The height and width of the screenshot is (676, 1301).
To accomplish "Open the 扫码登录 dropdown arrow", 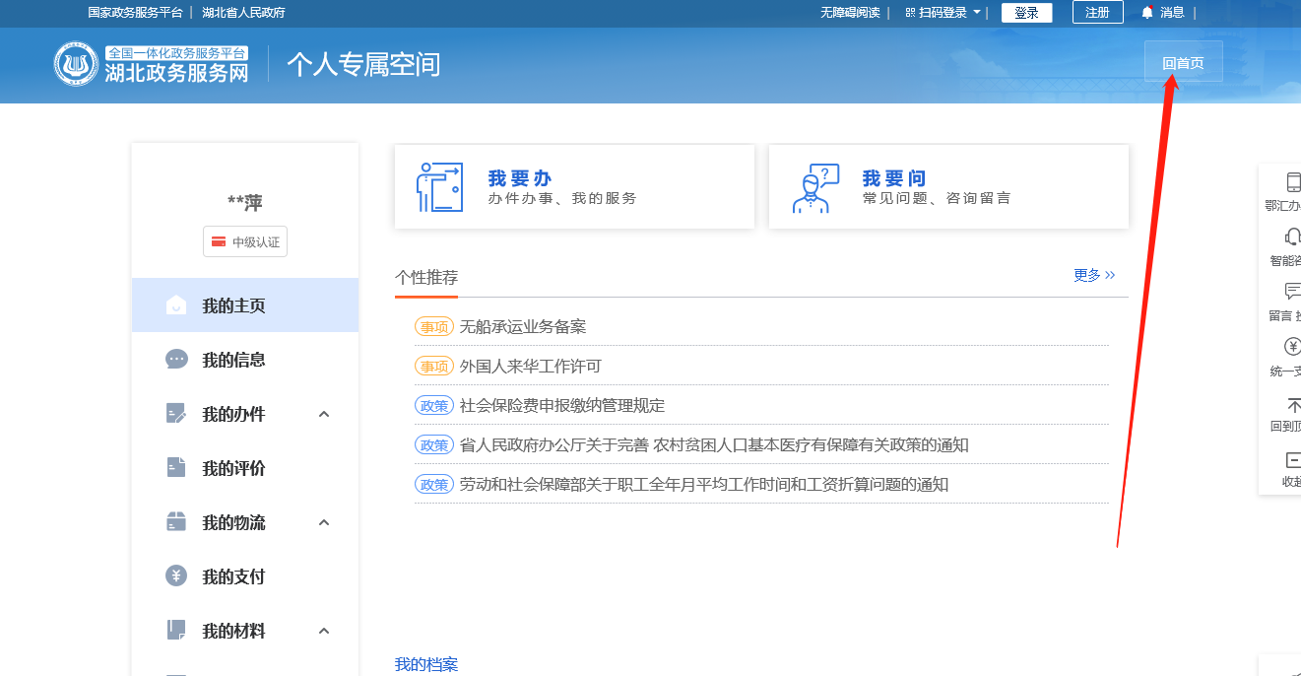I will coord(977,13).
